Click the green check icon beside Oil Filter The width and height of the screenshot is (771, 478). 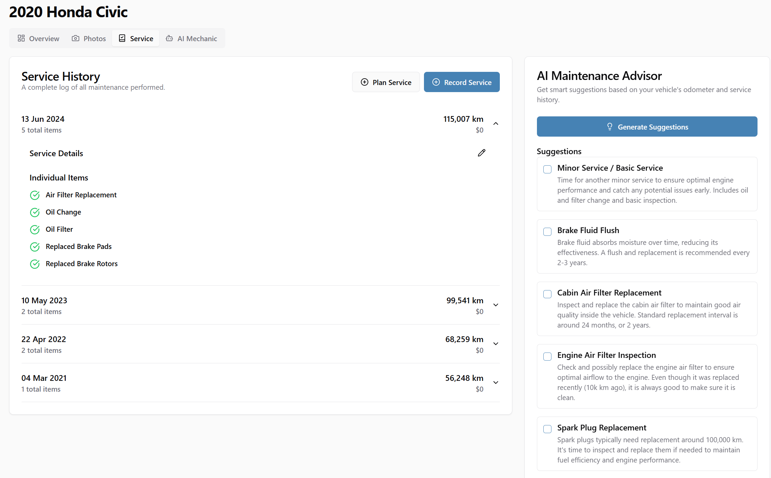click(x=35, y=230)
